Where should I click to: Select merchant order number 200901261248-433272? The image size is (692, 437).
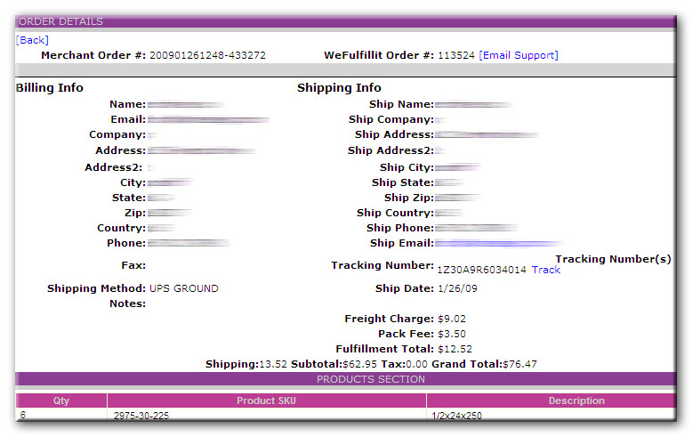click(x=207, y=55)
